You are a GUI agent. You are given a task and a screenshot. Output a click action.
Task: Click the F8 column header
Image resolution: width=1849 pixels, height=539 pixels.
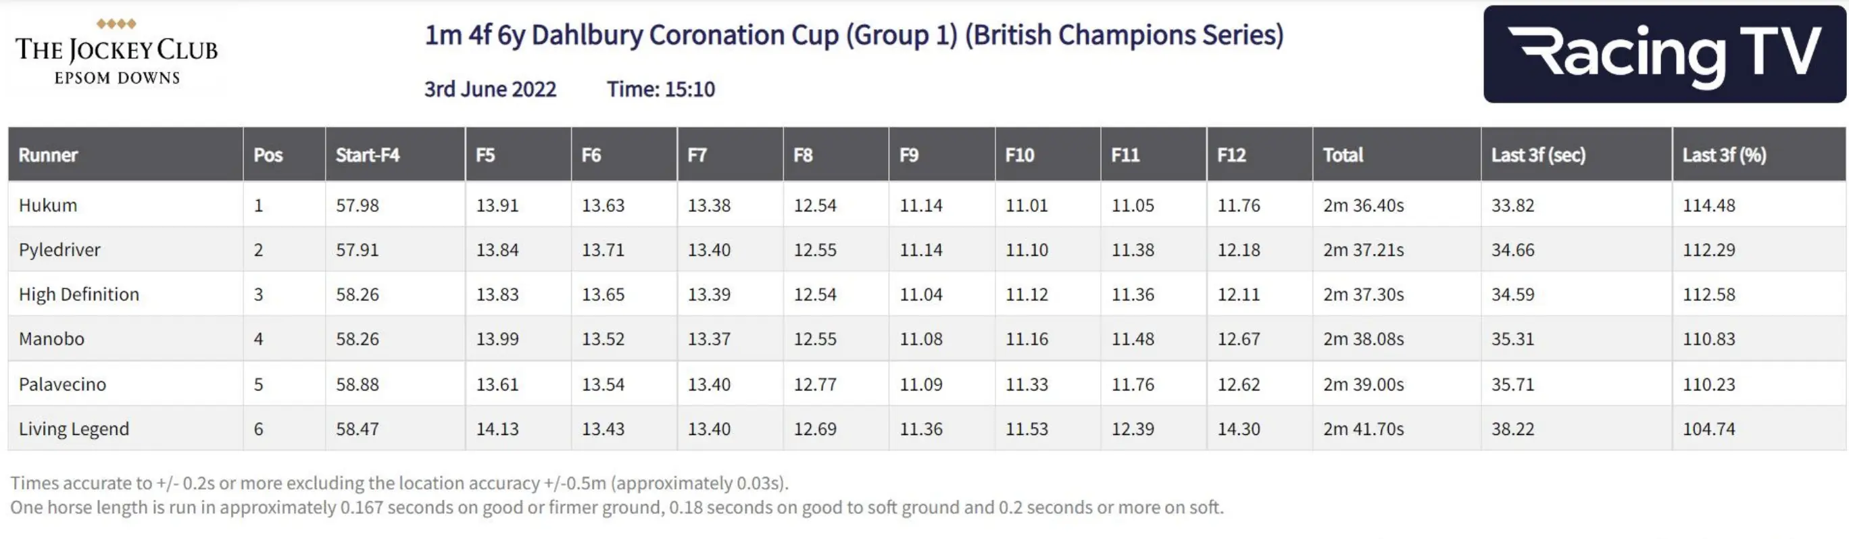pyautogui.click(x=802, y=155)
